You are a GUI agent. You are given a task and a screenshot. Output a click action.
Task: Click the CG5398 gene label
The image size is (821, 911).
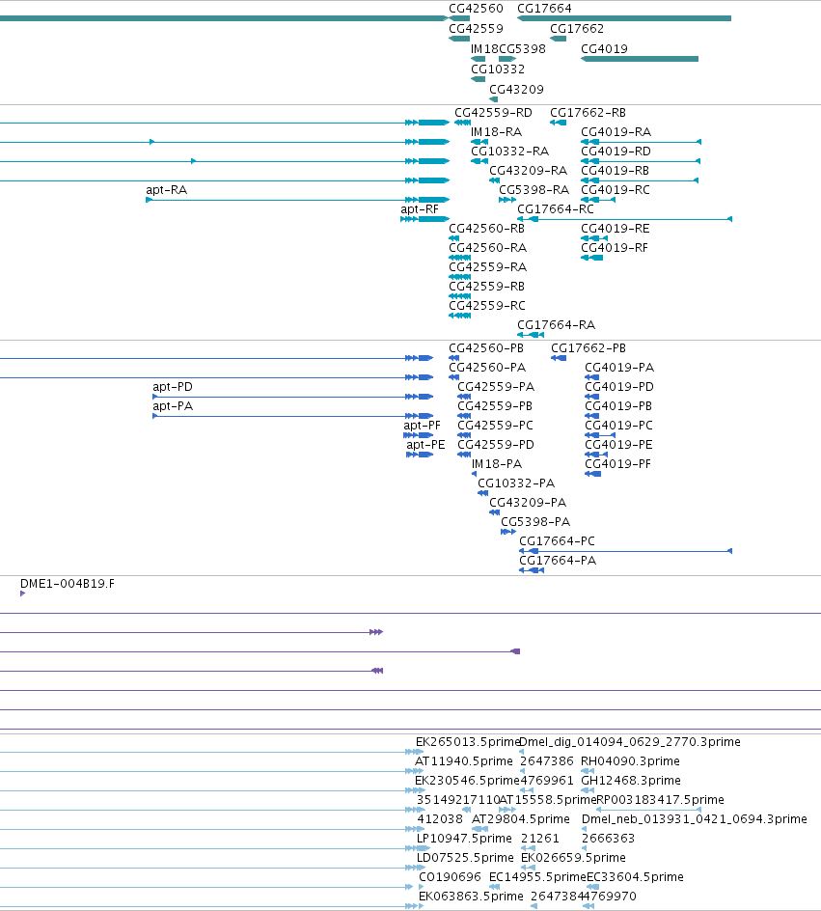click(522, 49)
